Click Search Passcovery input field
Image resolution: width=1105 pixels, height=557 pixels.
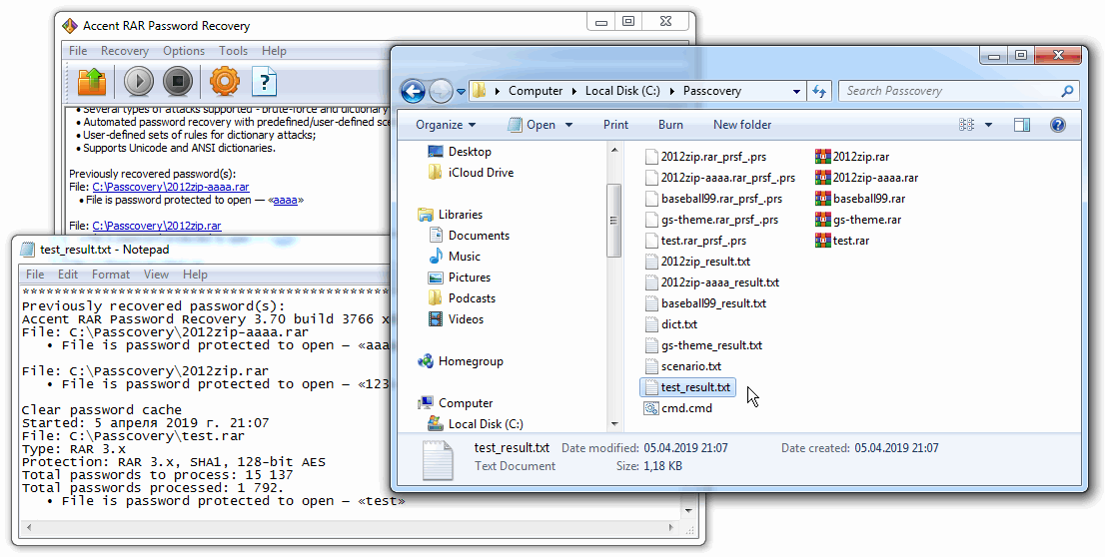(950, 91)
